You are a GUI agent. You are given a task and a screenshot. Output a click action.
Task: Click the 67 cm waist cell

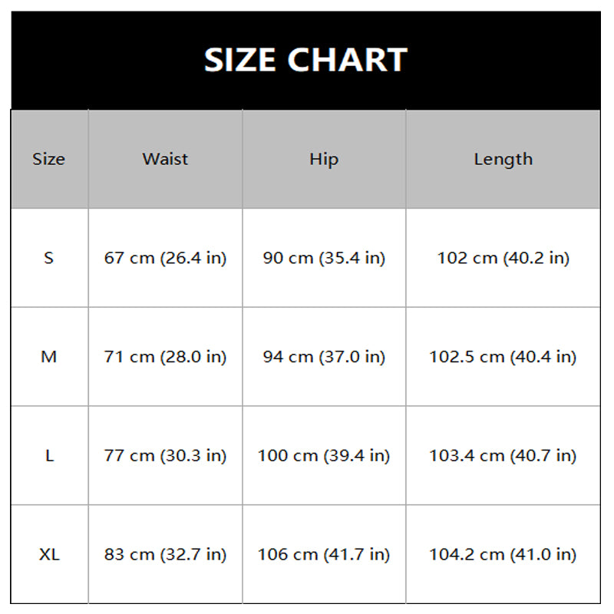pyautogui.click(x=165, y=258)
